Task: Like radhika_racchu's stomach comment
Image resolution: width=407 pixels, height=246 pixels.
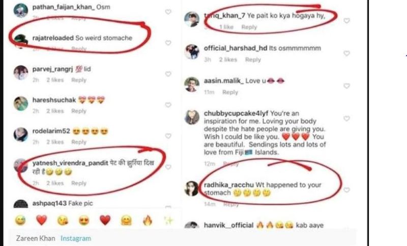Action: 346,189
